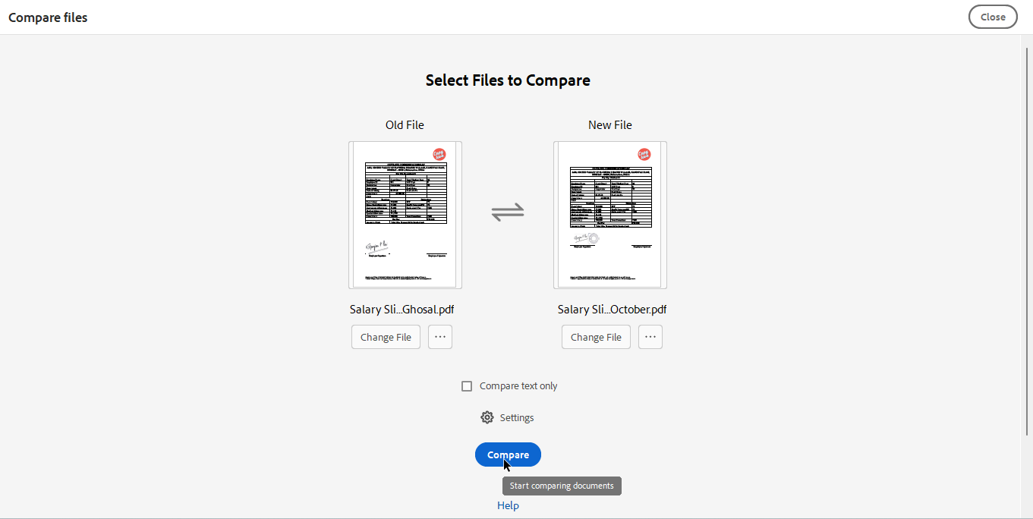Open the Settings text link
Screen dimensions: 1033x519
tap(517, 417)
